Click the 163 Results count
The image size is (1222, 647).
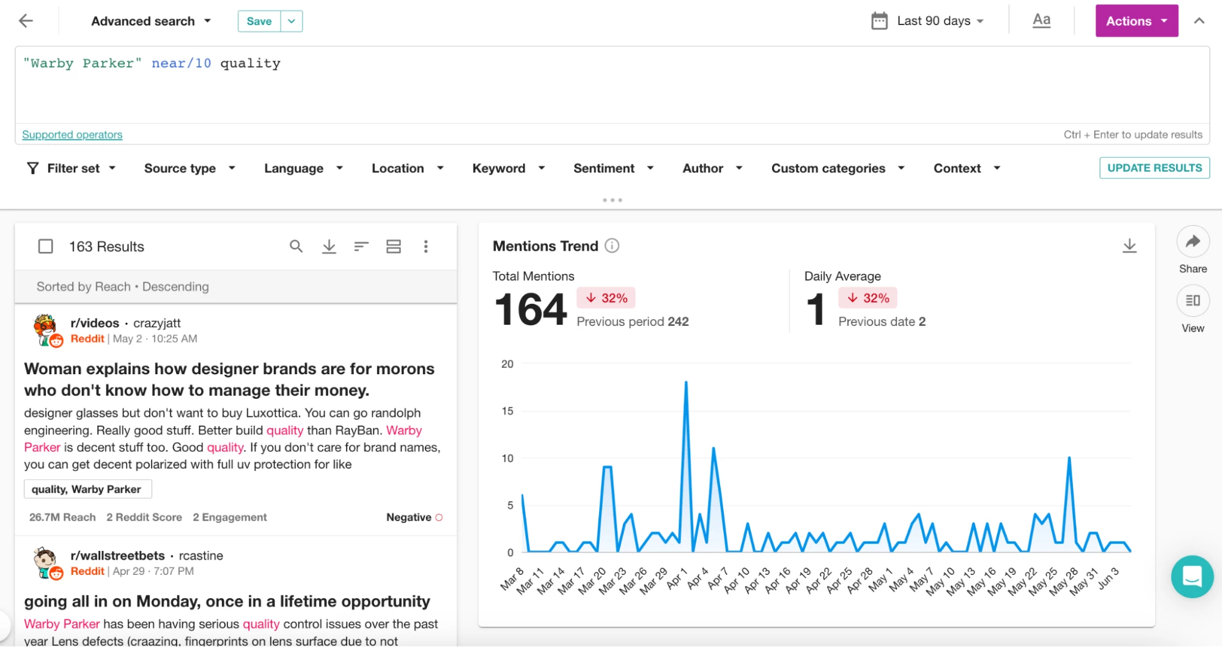click(x=106, y=246)
